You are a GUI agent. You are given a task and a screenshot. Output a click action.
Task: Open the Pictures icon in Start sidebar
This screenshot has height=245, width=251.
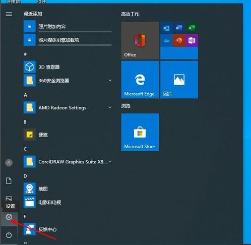[x=9, y=199]
